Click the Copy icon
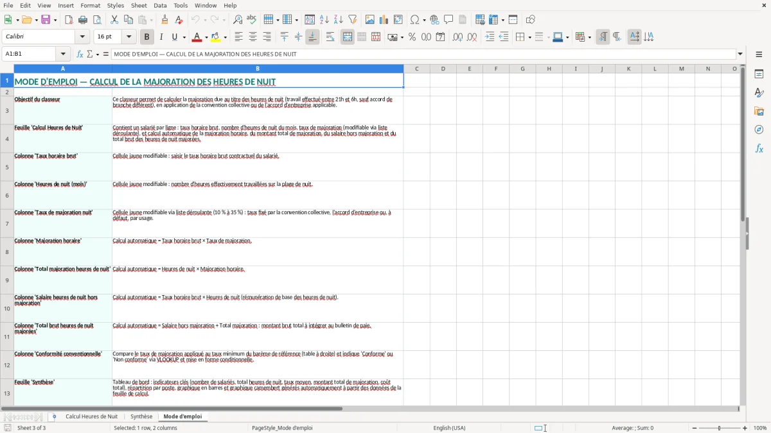Screen dimensions: 771x433 tap(128, 20)
